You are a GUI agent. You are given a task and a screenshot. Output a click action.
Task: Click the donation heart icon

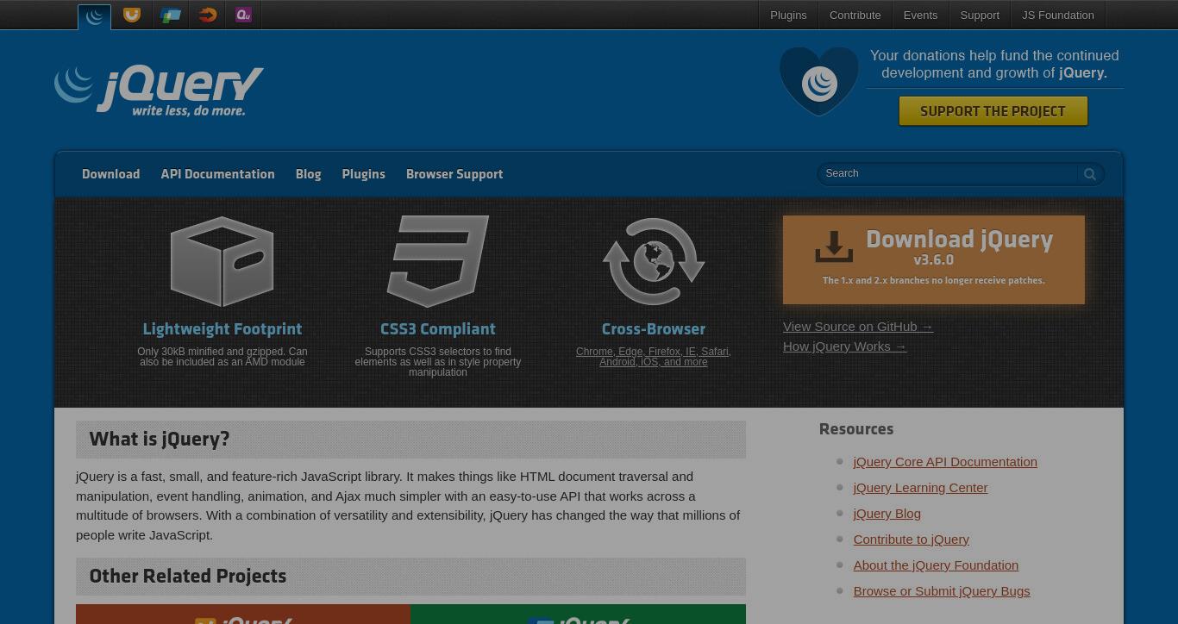point(819,80)
